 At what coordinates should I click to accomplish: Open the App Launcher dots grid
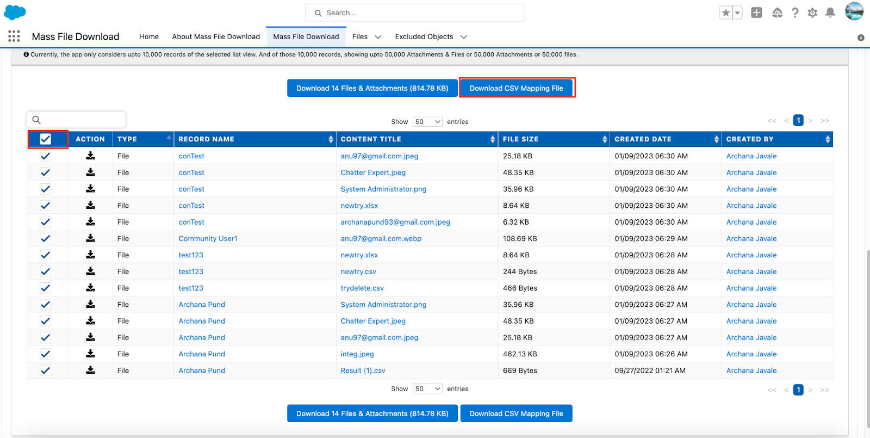[x=14, y=36]
